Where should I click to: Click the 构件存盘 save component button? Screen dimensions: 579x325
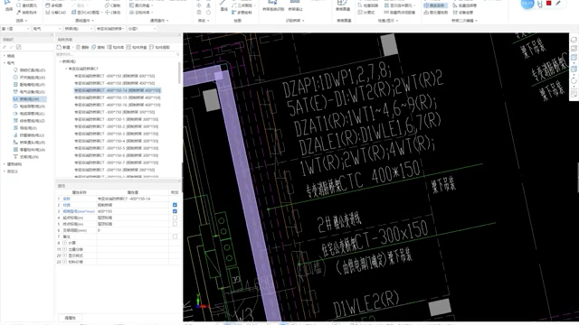137,47
